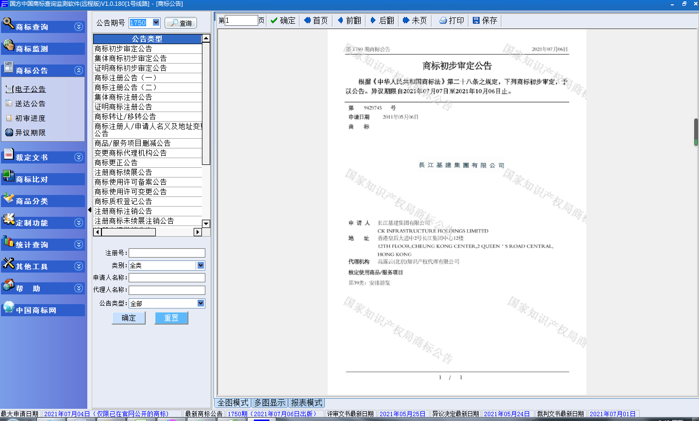Click the 打印 printer toolbar button
The image size is (699, 421).
(451, 20)
